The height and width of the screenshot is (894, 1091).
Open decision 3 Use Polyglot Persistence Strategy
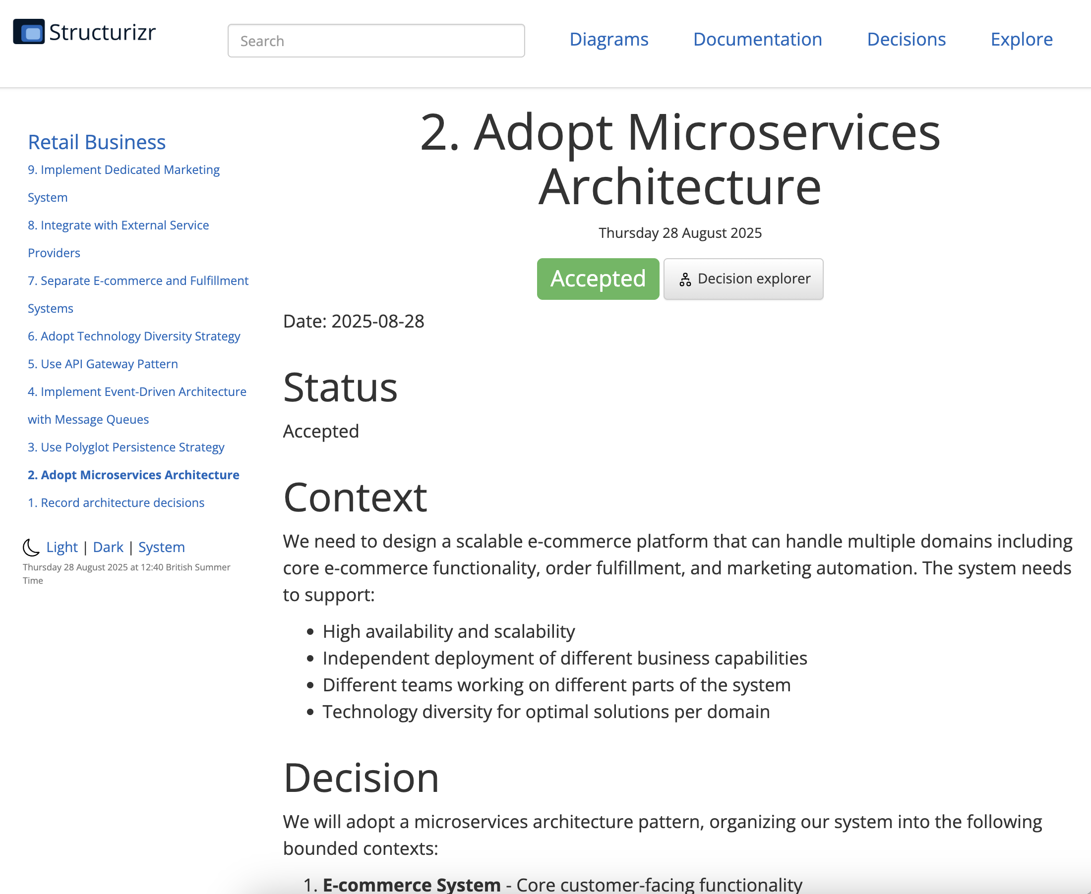coord(126,447)
